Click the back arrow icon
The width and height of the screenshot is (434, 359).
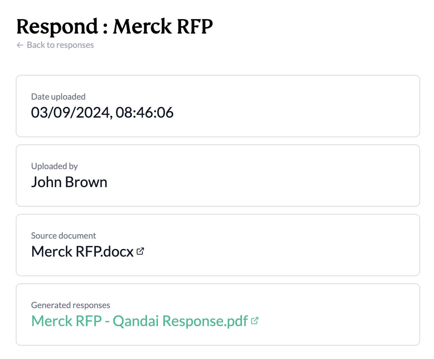pyautogui.click(x=20, y=45)
